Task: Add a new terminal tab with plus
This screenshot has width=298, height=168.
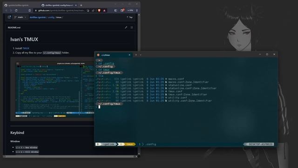Action: (136, 55)
